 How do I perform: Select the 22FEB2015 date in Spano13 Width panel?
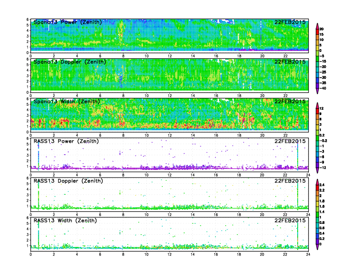tap(290, 102)
